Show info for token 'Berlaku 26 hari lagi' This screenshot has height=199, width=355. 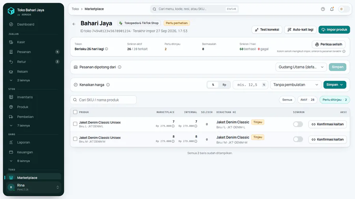pyautogui.click(x=106, y=49)
